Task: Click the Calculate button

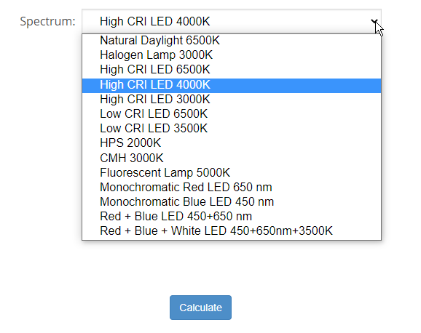Action: click(x=200, y=308)
